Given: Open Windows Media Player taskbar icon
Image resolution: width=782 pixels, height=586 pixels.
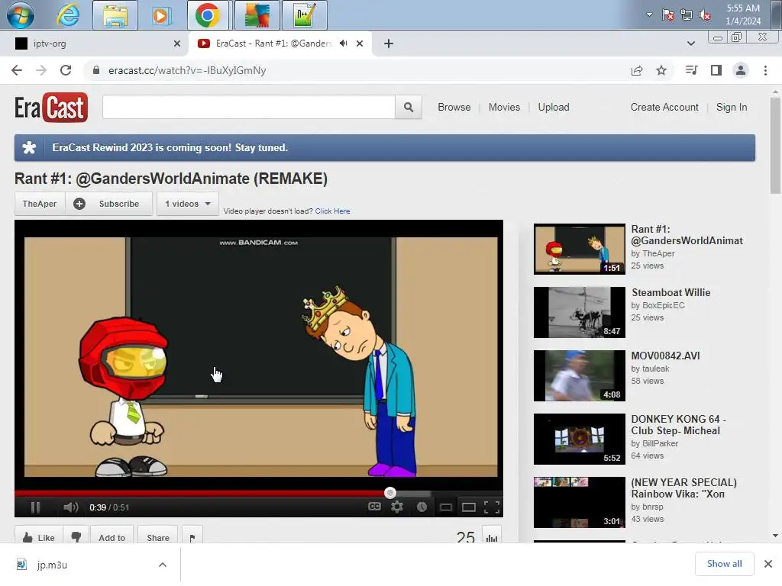Looking at the screenshot, I should click(x=160, y=15).
